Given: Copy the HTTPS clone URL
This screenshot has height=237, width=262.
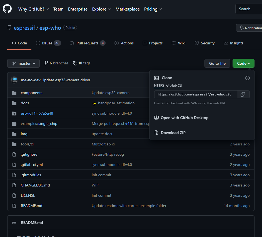Looking at the screenshot, I should pos(243,94).
